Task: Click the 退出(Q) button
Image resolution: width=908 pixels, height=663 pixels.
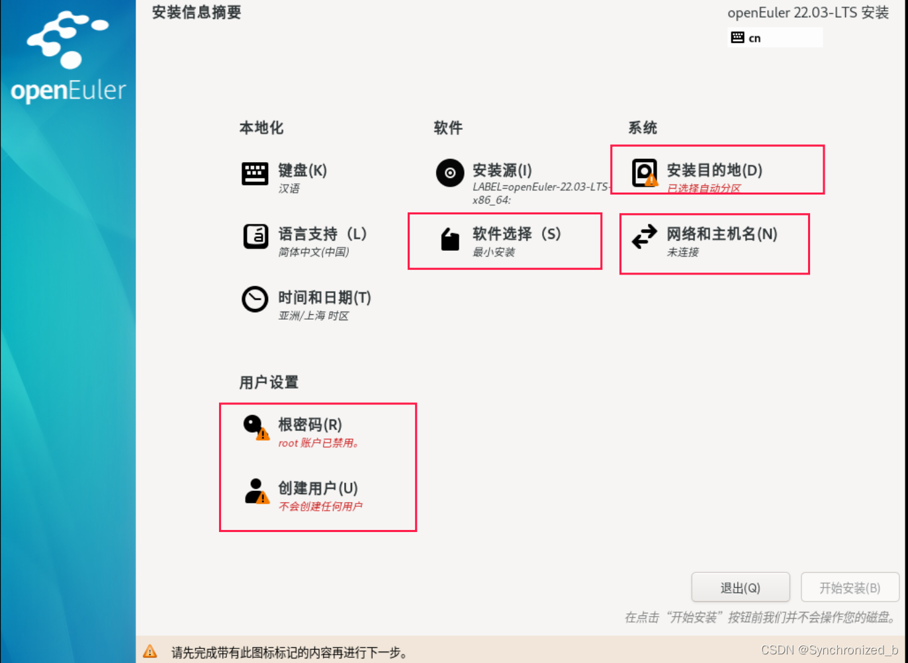Action: pos(741,588)
